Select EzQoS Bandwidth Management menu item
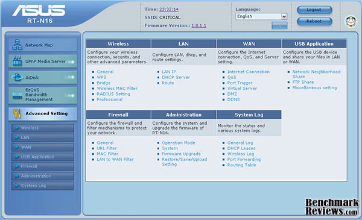 [43, 95]
